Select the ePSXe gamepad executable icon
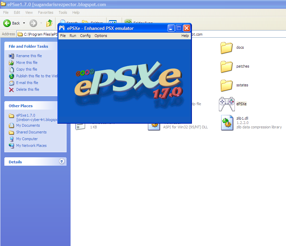 point(227,104)
